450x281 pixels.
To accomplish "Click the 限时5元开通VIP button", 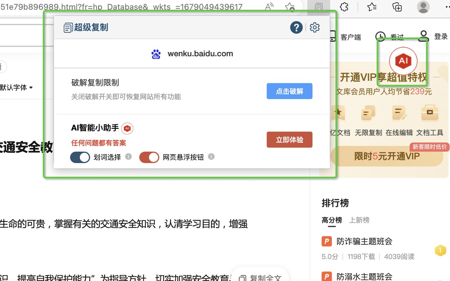I will [387, 156].
